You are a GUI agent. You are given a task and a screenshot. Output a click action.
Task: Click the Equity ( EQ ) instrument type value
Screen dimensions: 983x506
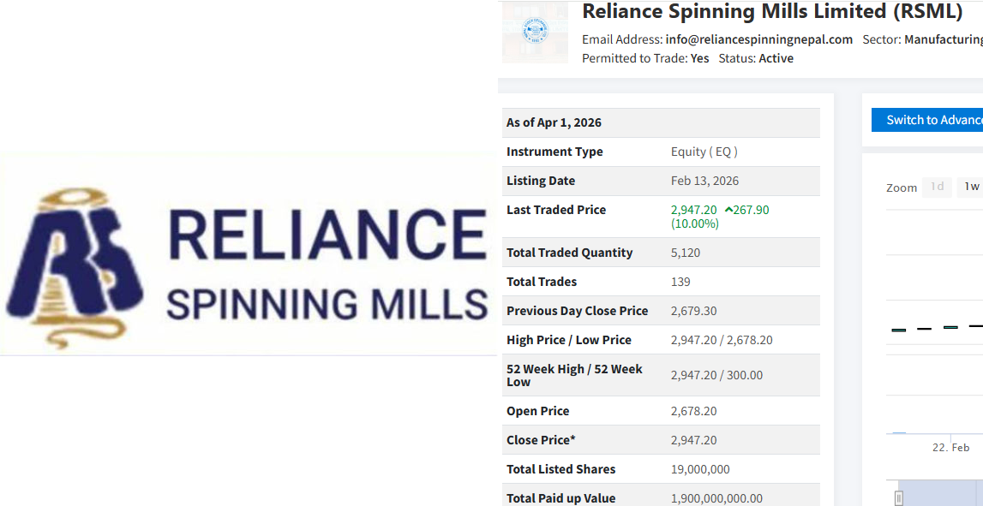pos(704,152)
